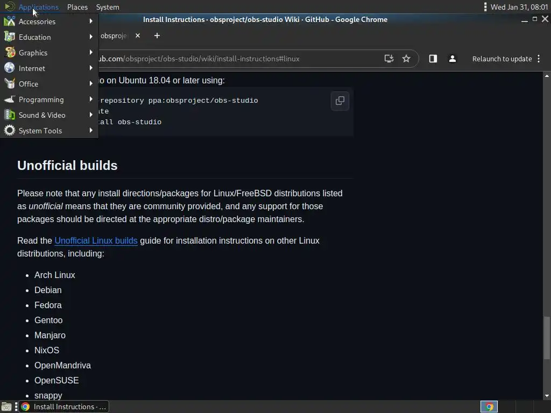The height and width of the screenshot is (413, 551).
Task: Click scrollbar up arrow
Action: [547, 76]
